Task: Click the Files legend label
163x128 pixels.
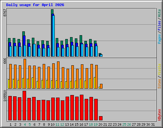Action: pyautogui.click(x=159, y=26)
